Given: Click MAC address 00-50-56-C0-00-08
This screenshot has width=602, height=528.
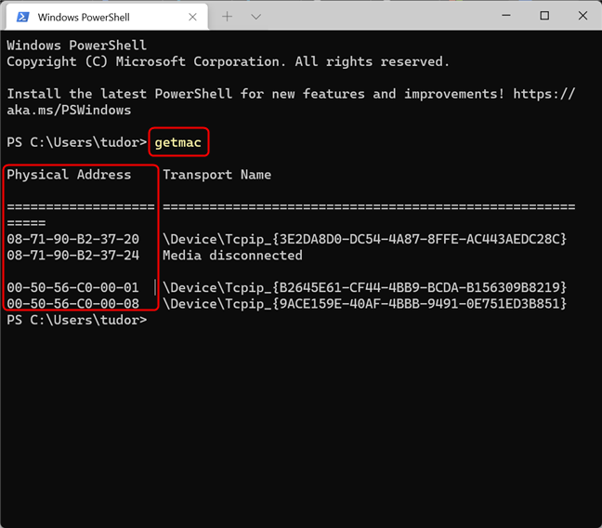Looking at the screenshot, I should pos(72,303).
